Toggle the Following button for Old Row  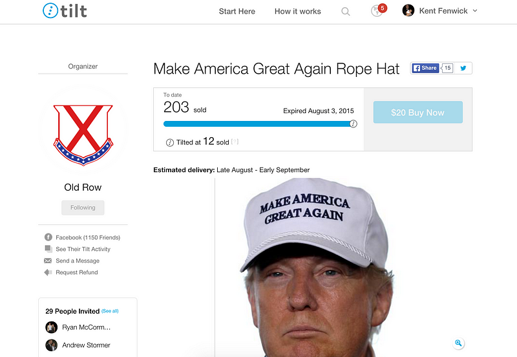pos(83,208)
